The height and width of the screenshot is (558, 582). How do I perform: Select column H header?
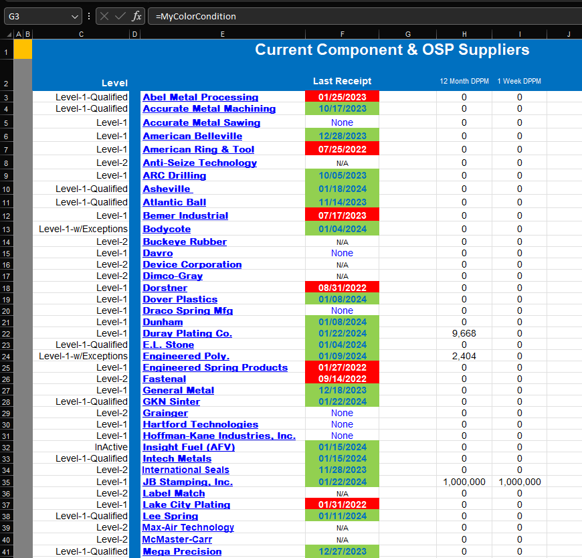pos(464,34)
